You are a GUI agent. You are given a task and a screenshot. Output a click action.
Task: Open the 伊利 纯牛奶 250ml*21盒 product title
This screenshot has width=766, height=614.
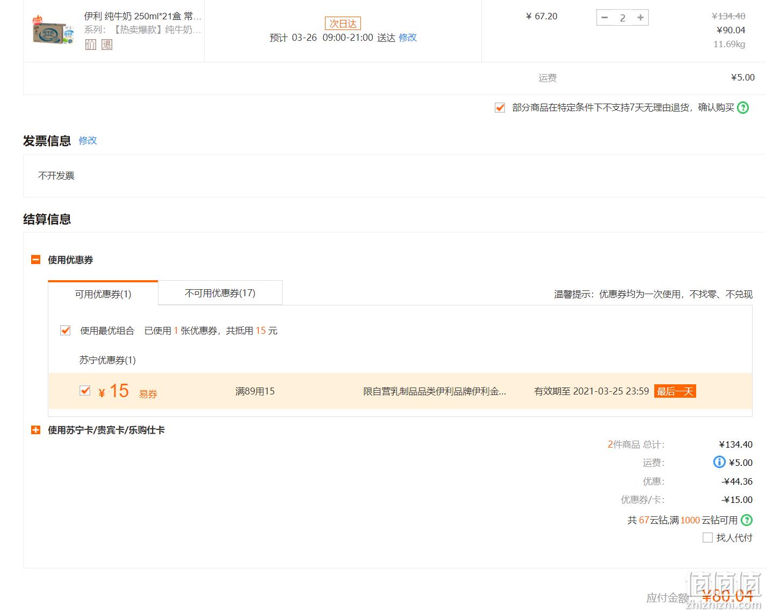point(142,16)
